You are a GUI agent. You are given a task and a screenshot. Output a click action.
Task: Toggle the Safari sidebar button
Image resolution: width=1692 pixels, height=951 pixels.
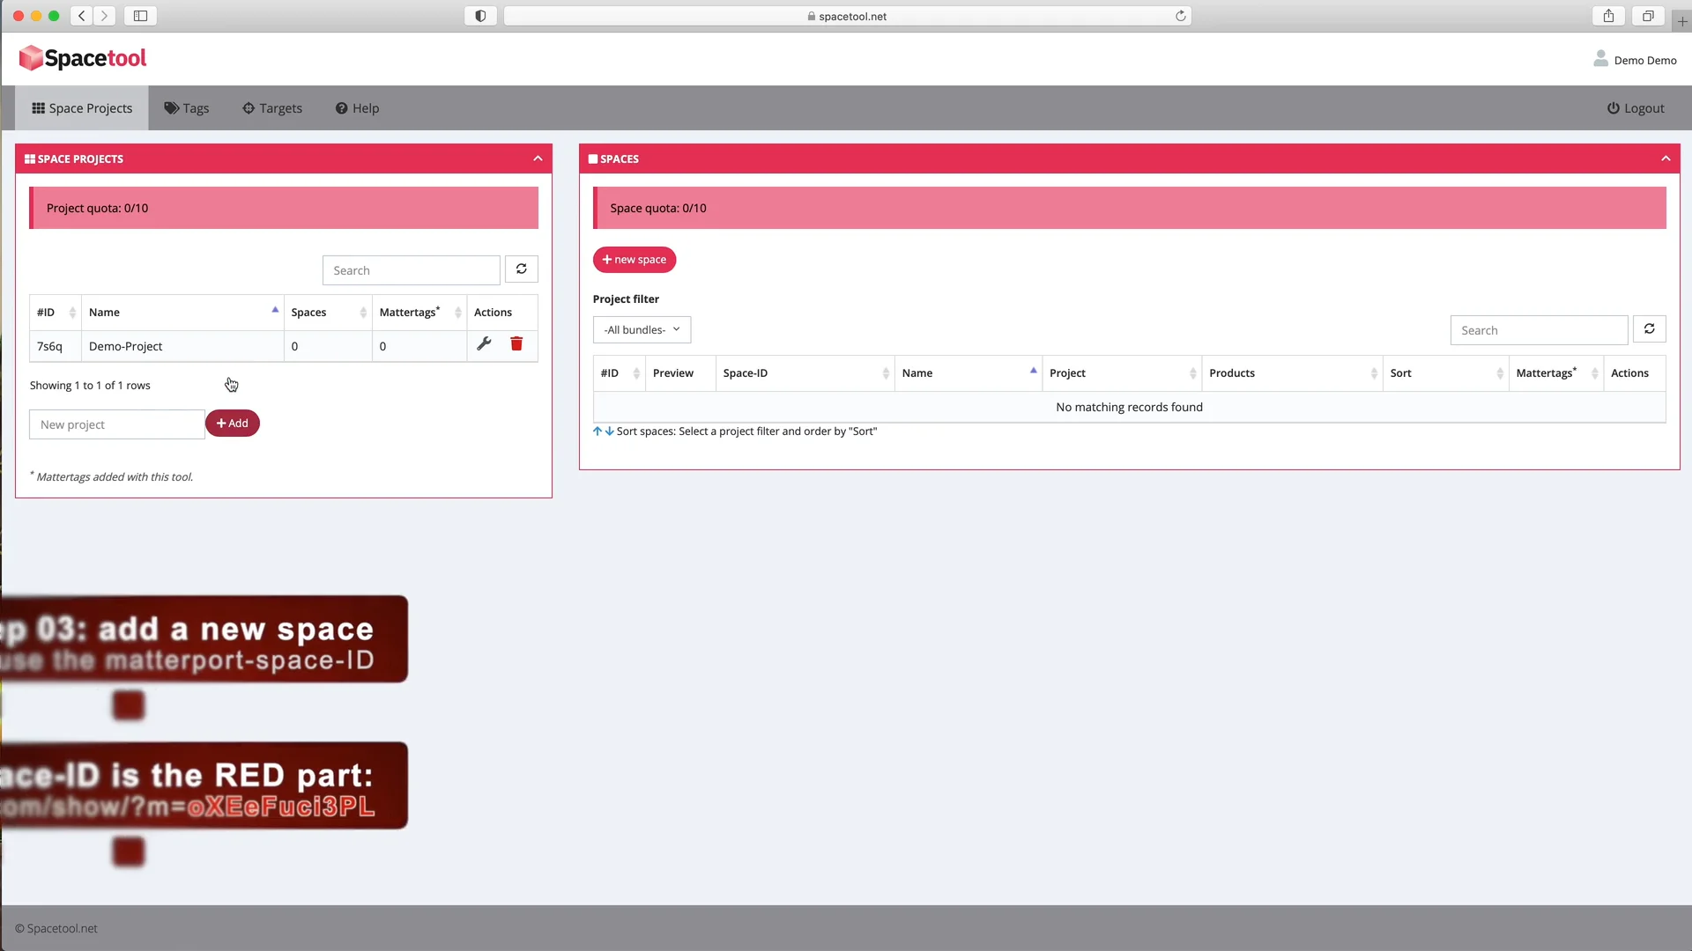[x=140, y=16]
